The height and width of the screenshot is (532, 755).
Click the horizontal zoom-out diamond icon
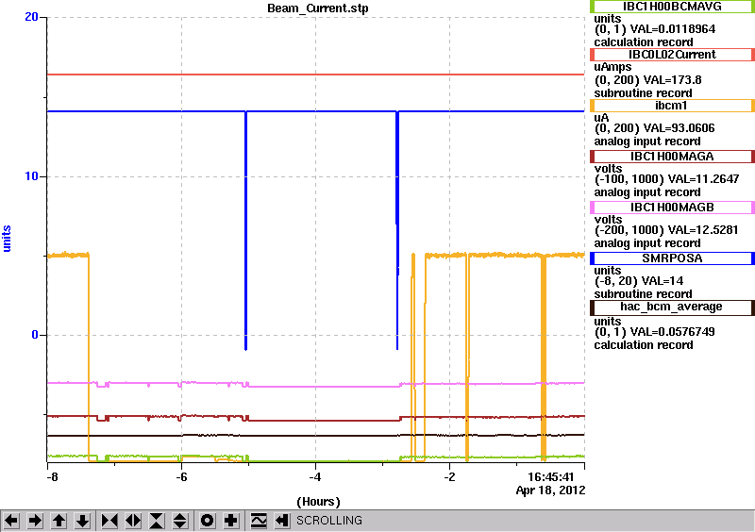(x=133, y=521)
